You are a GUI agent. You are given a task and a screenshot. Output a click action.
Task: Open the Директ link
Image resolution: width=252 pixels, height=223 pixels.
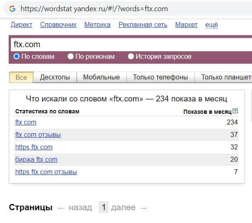click(x=21, y=25)
